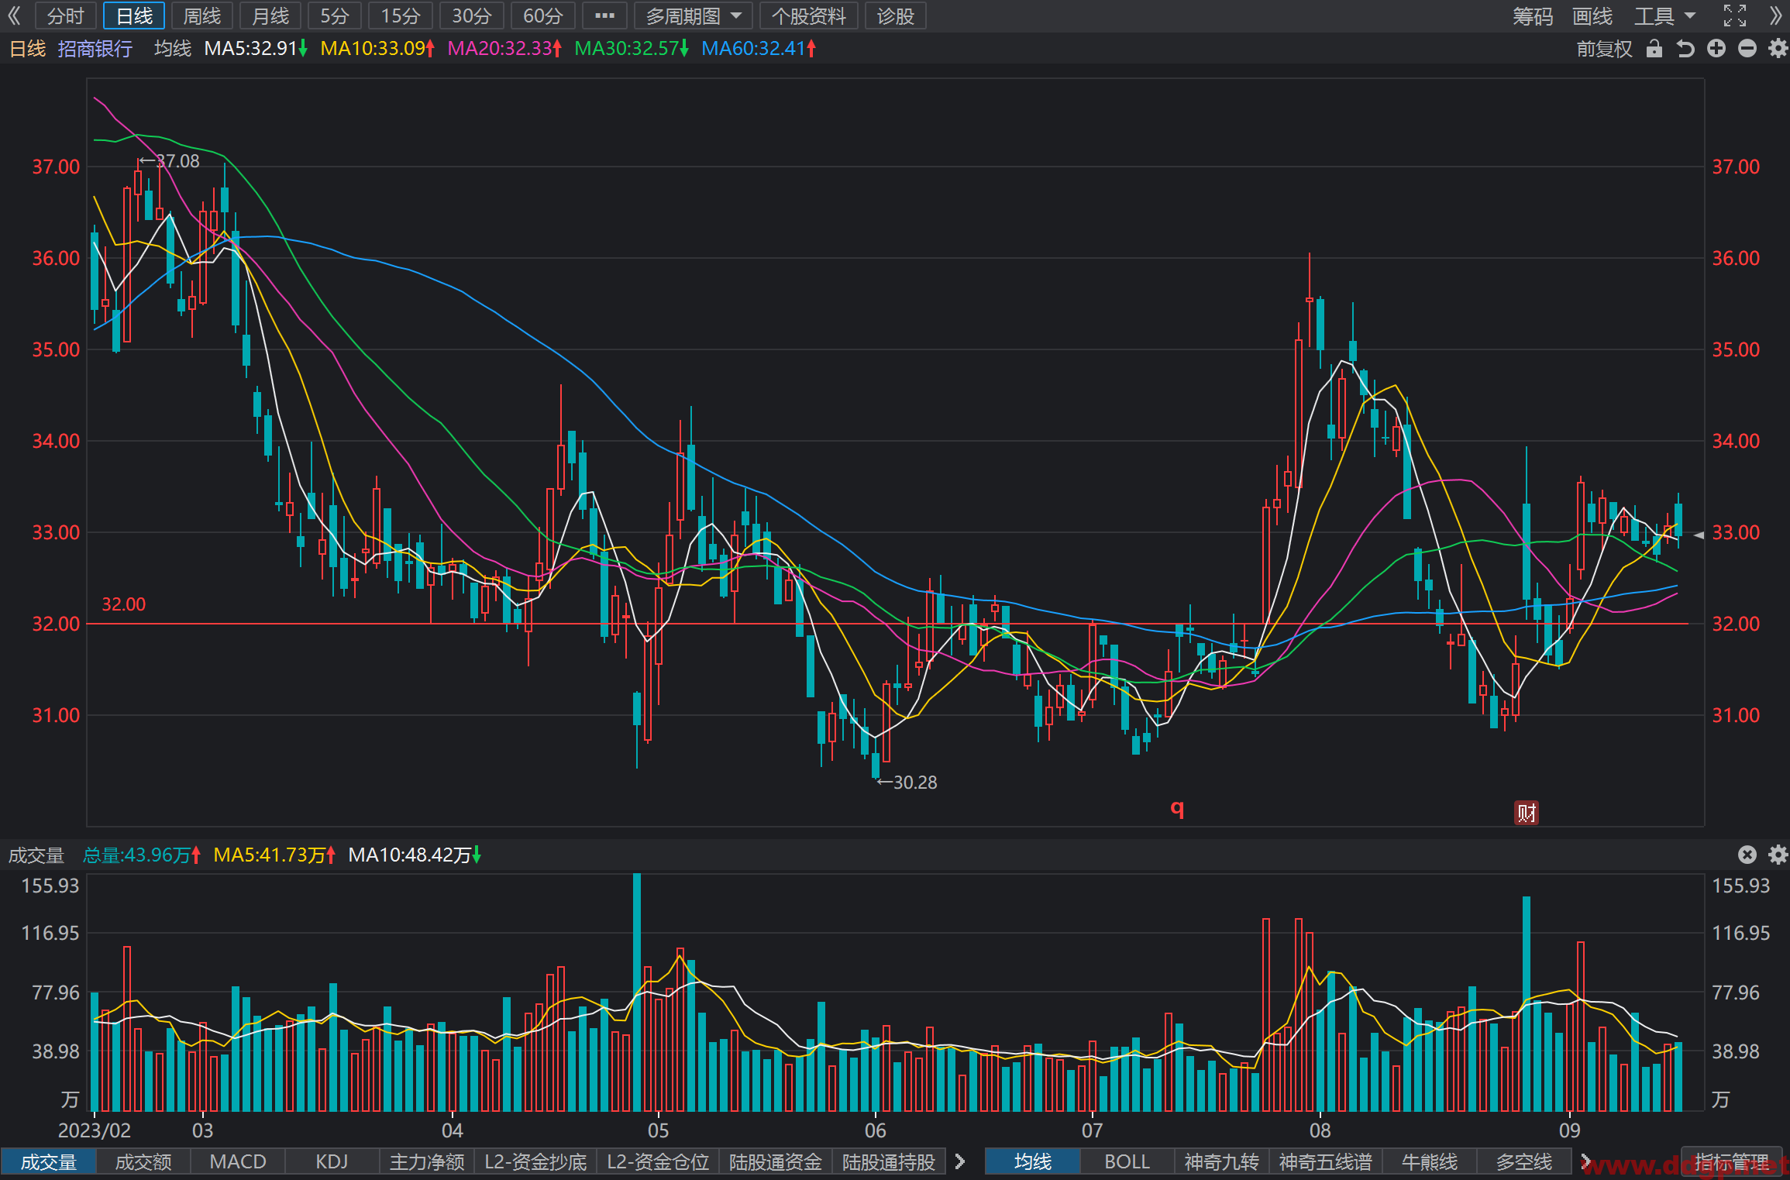This screenshot has height=1180, width=1790.
Task: Switch to 分时 intraday view
Action: point(66,15)
